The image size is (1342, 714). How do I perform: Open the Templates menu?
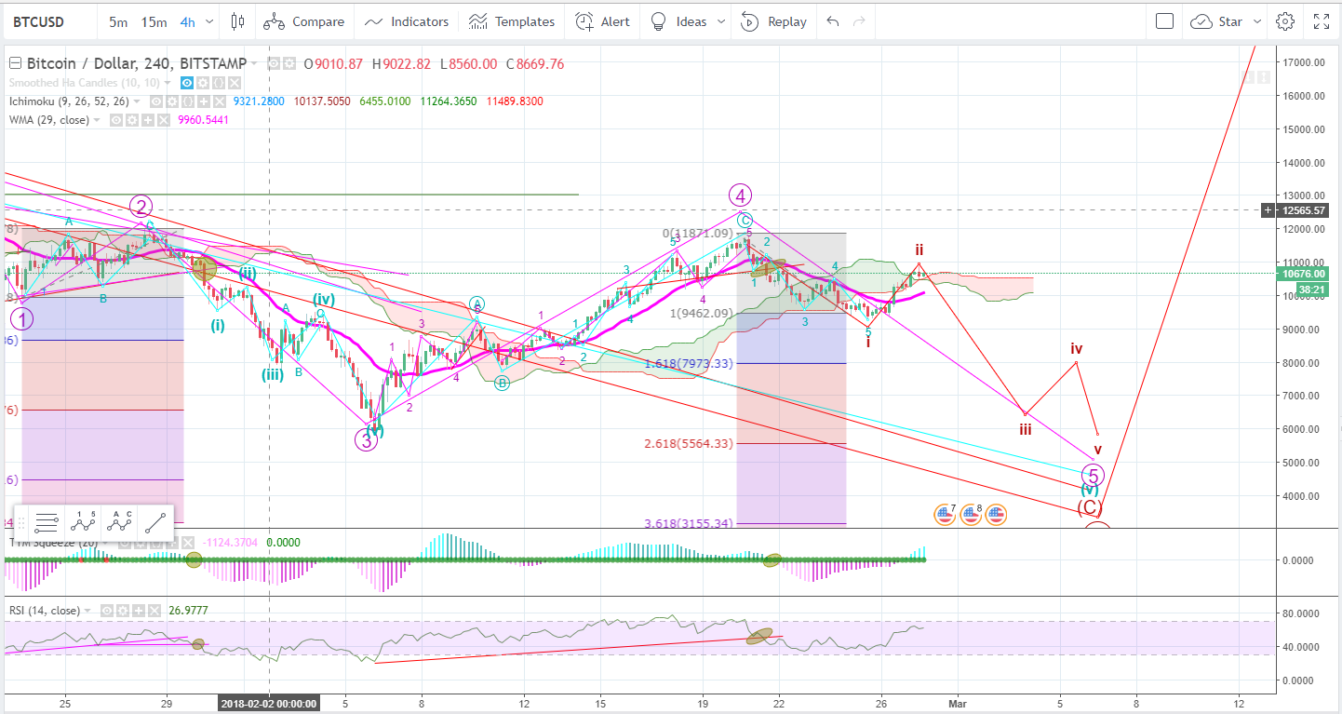pos(510,21)
